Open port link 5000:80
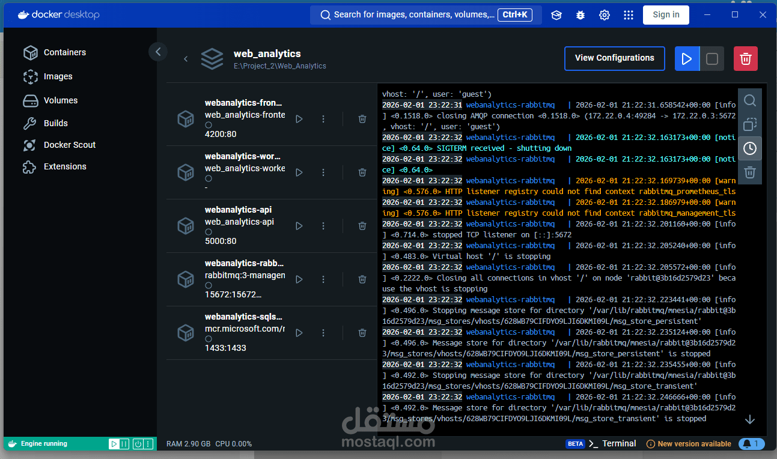Viewport: 777px width, 459px height. click(221, 241)
